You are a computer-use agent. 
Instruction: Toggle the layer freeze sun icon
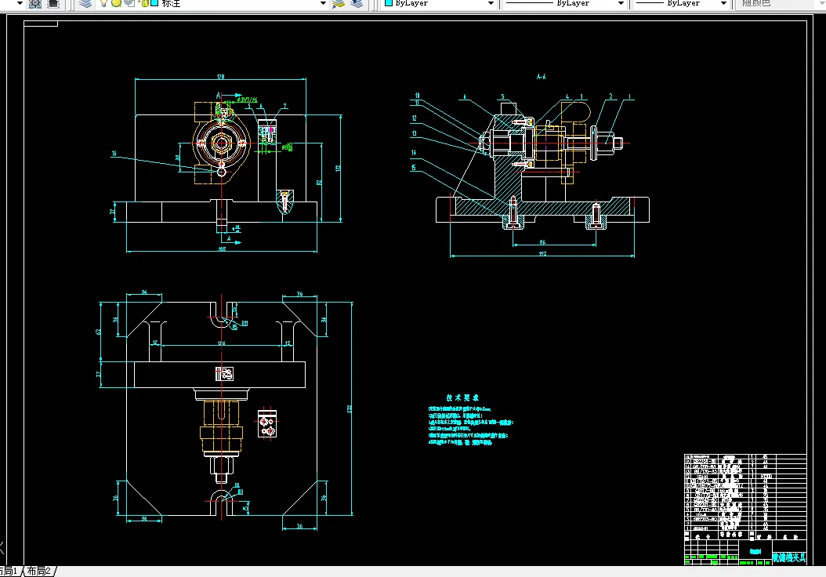117,3
